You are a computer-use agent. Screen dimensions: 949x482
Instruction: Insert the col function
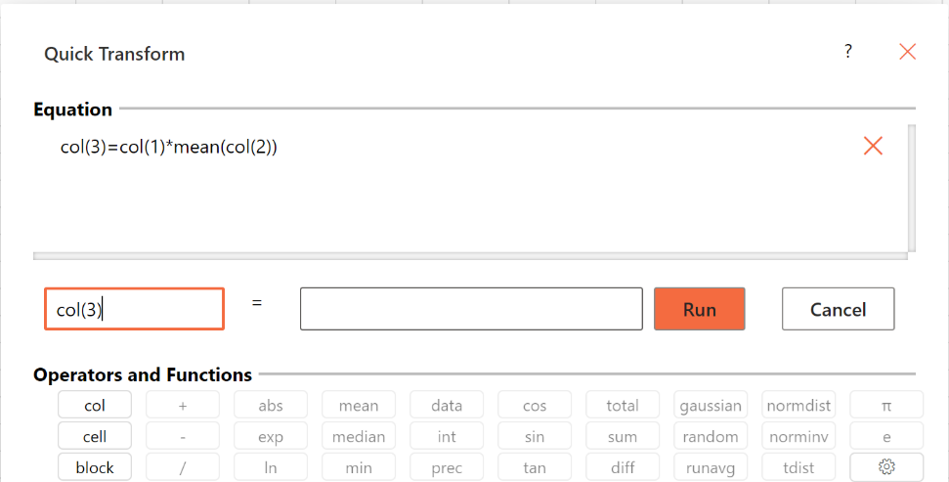pos(95,405)
